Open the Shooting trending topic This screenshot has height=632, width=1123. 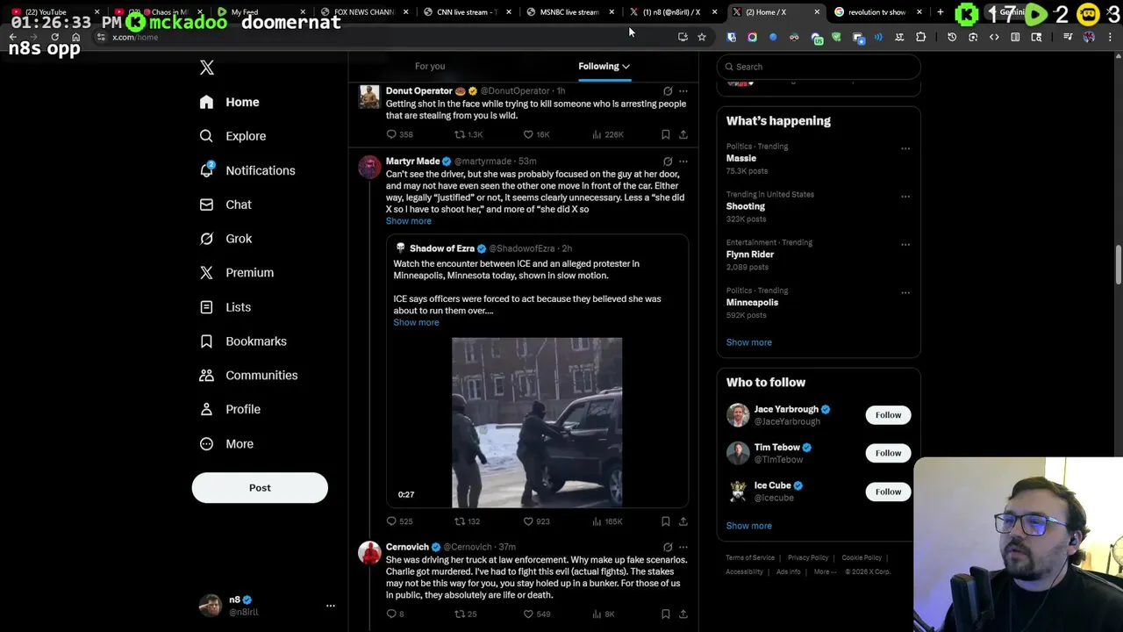click(x=746, y=206)
